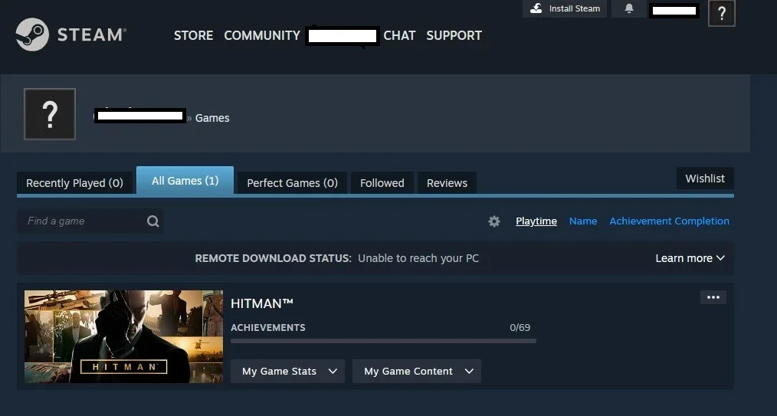Viewport: 777px width, 416px height.
Task: Expand the My Game Stats dropdown
Action: pos(287,372)
